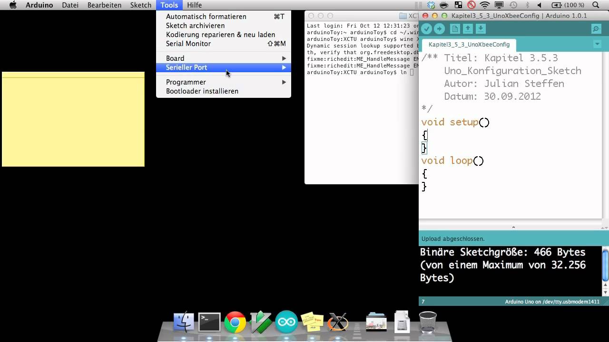The image size is (609, 342).
Task: Open the Apple menu
Action: pyautogui.click(x=13, y=5)
